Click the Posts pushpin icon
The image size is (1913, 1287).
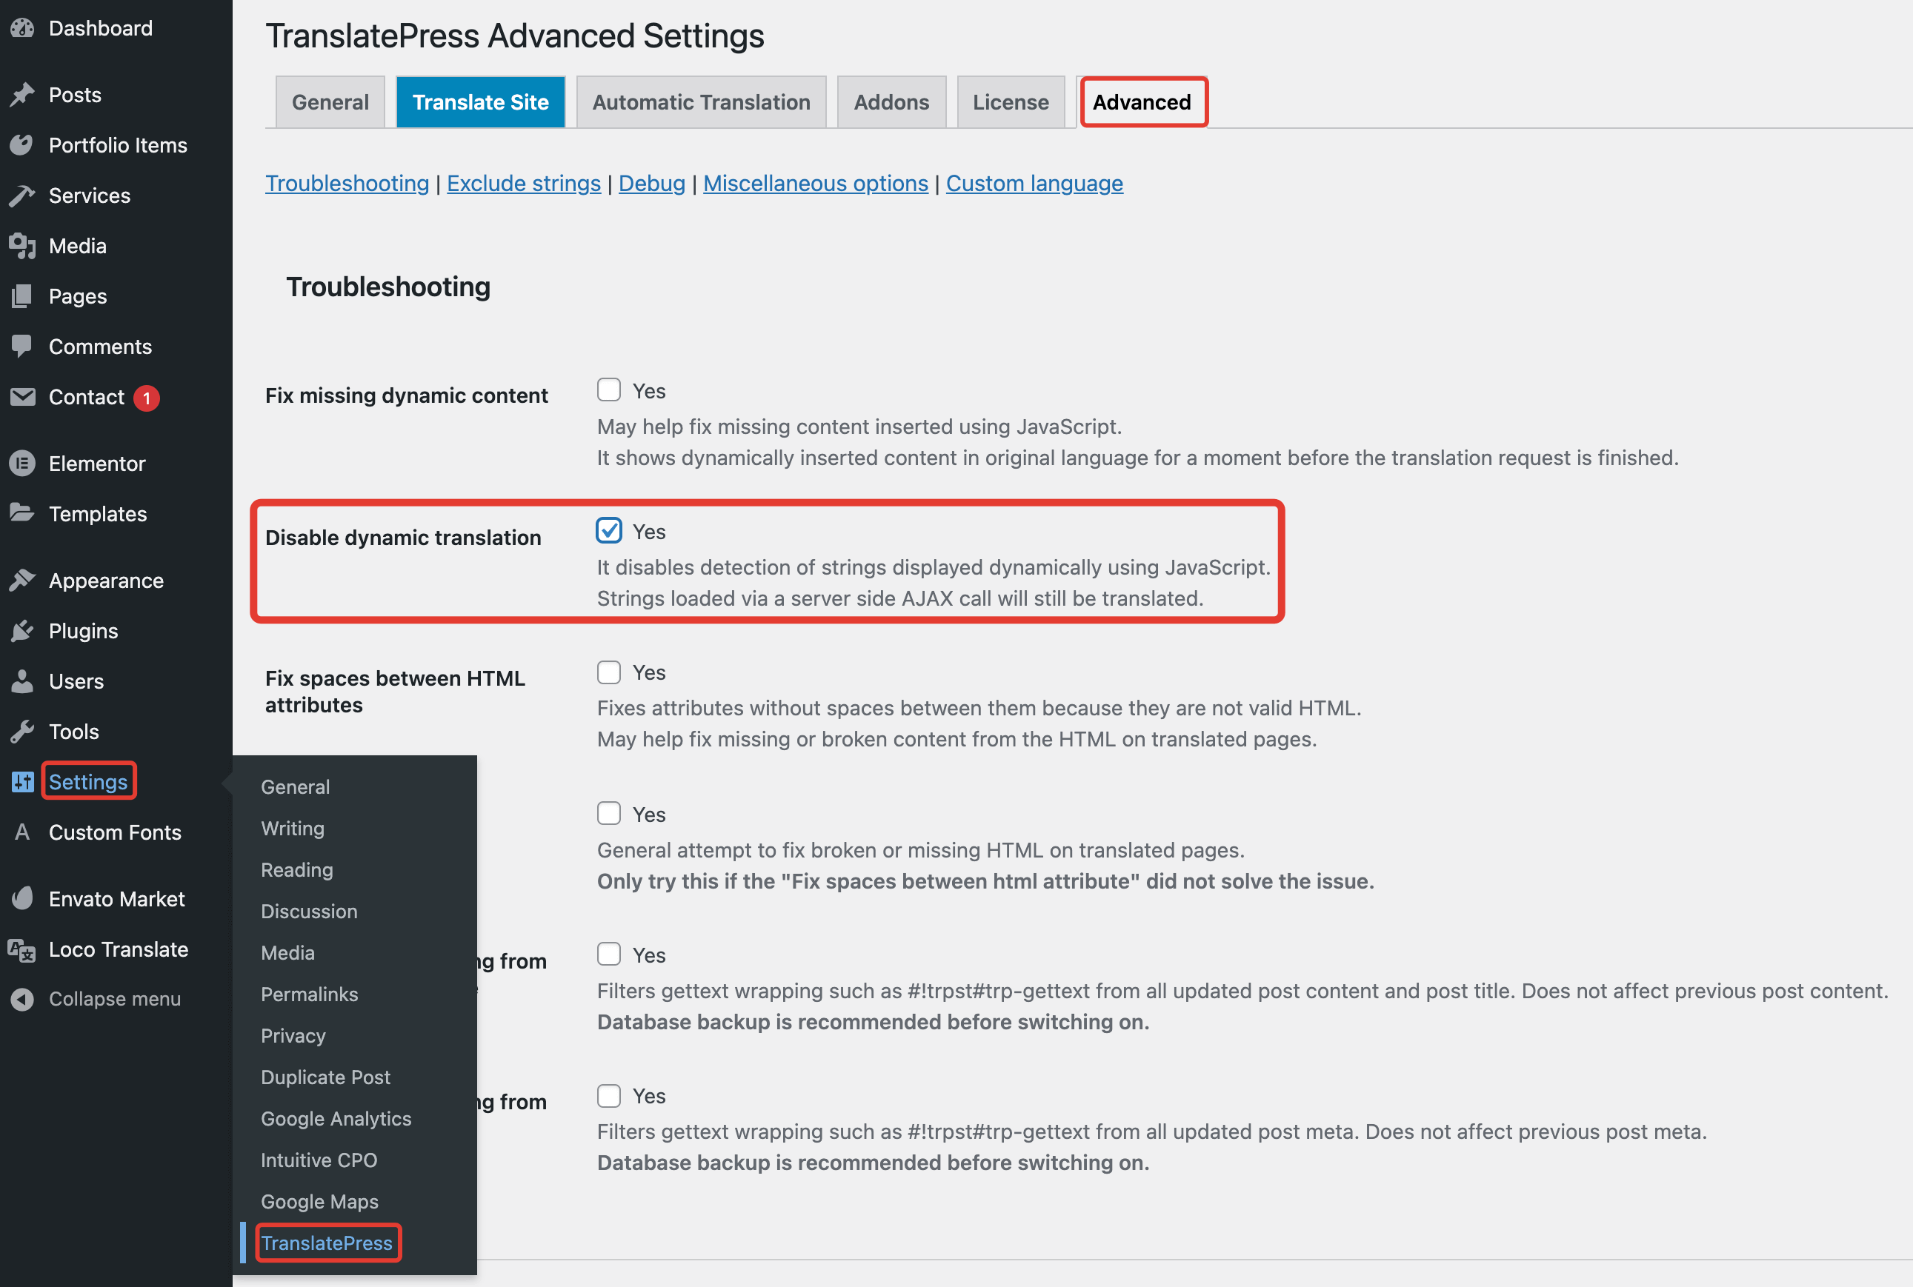22,96
